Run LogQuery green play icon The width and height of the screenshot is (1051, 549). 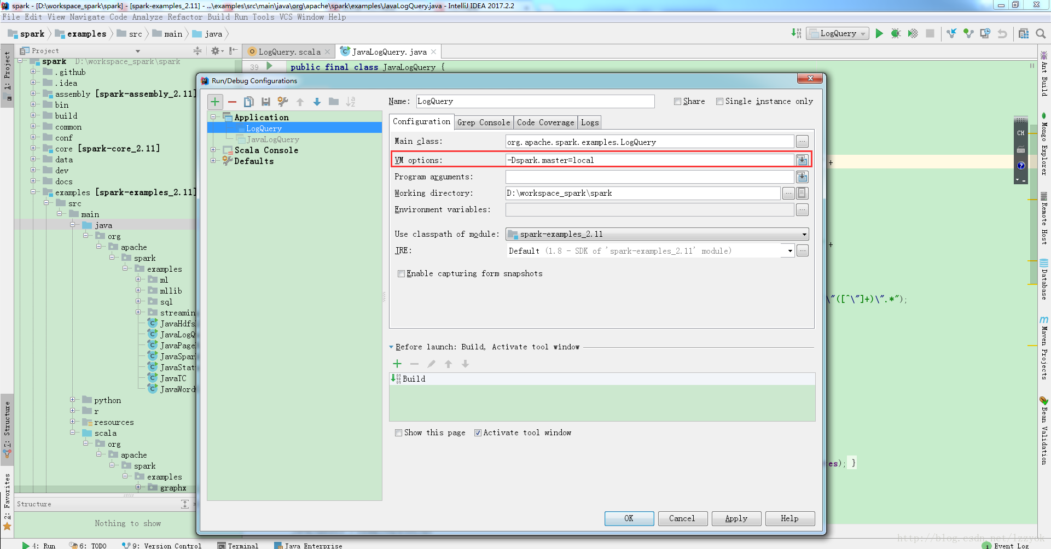[879, 33]
